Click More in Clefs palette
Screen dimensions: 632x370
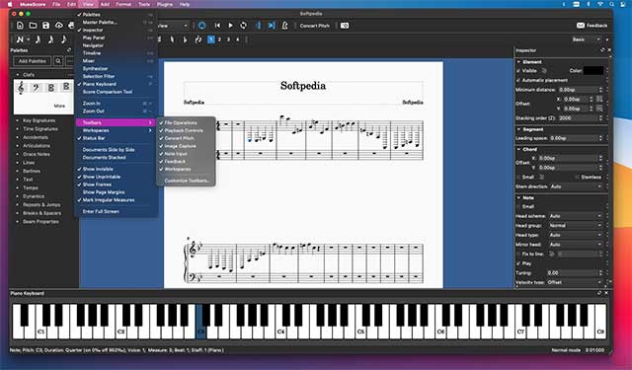coord(59,106)
